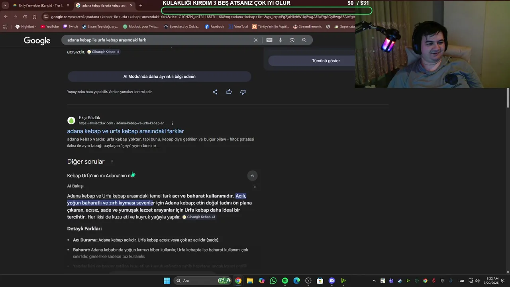510x287 pixels.
Task: Collapse the Kebap Urfa'nın mı question
Action: click(x=252, y=175)
